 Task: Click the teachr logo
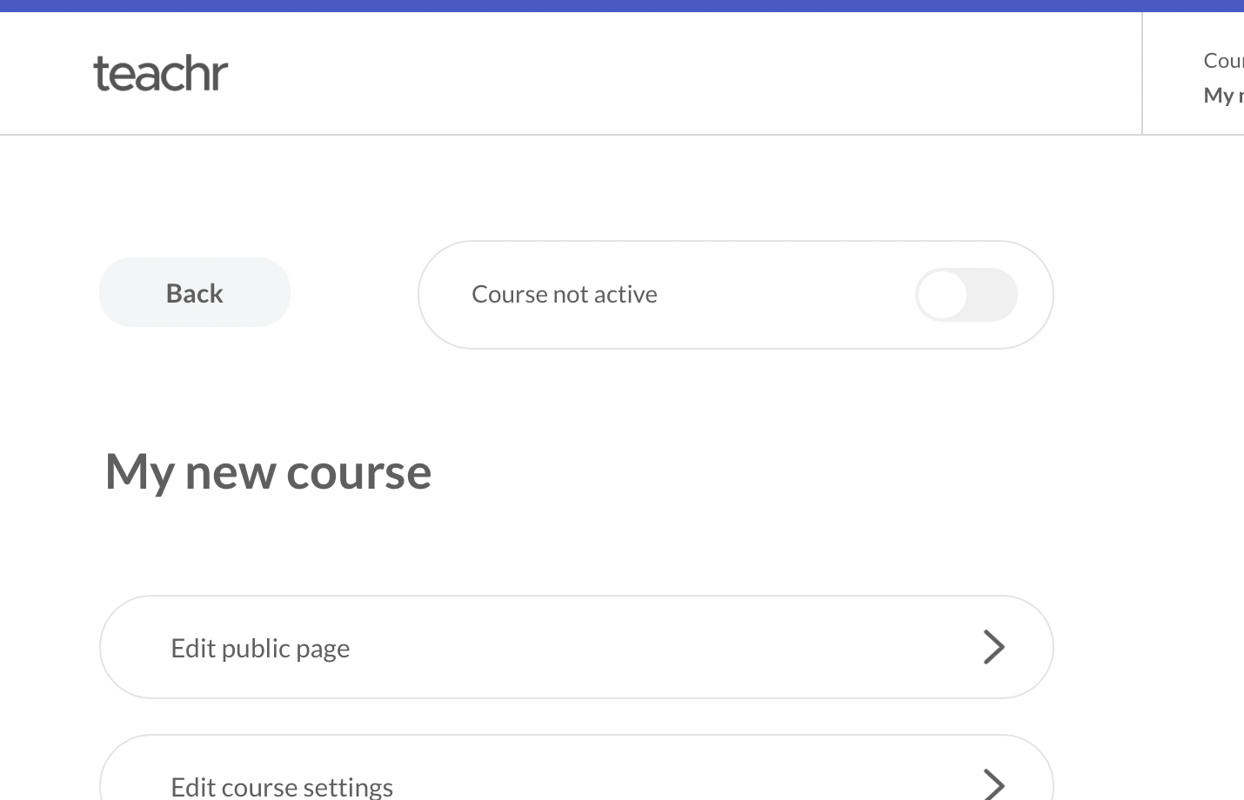(161, 74)
